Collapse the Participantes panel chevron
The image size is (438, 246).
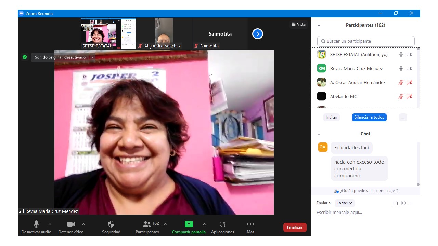click(319, 25)
